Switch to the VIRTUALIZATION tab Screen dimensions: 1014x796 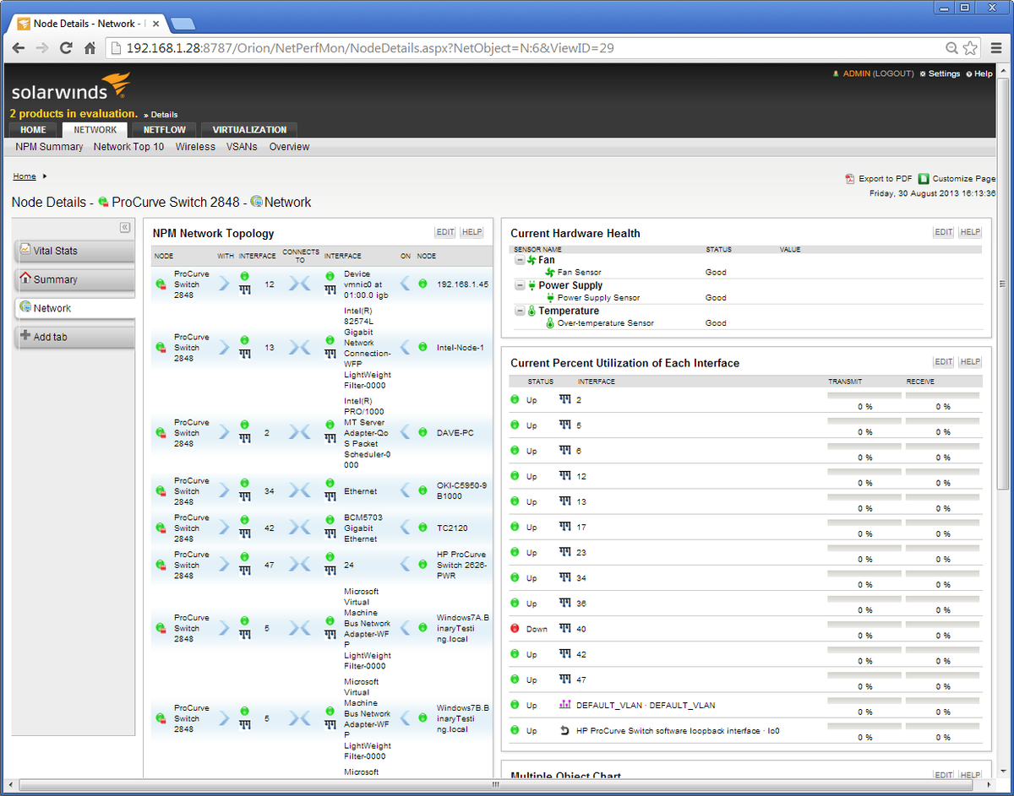tap(248, 130)
